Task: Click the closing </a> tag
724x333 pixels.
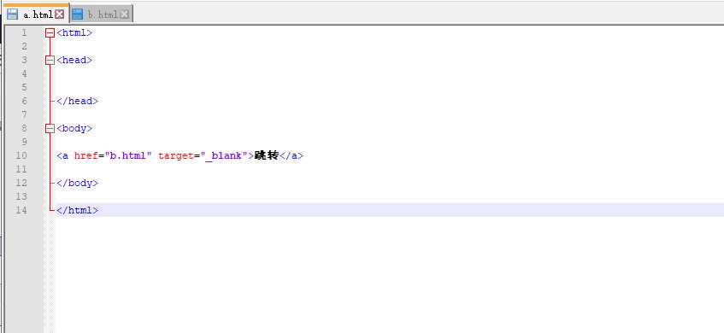Action: (291, 156)
